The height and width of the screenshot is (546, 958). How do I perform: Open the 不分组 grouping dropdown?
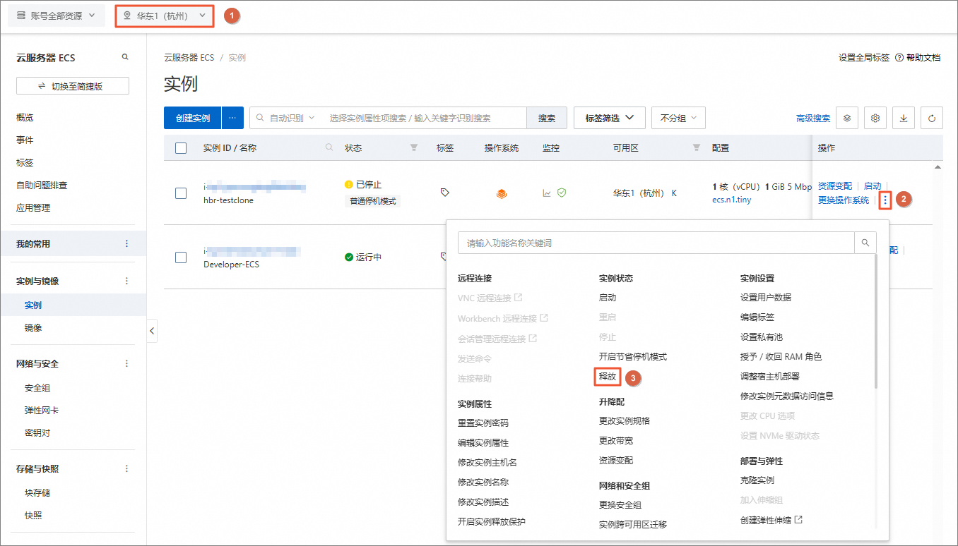[678, 119]
